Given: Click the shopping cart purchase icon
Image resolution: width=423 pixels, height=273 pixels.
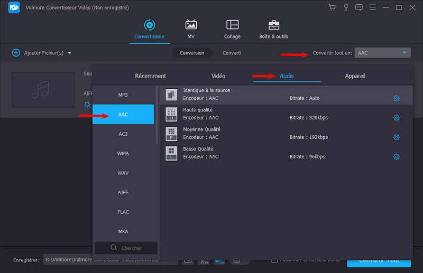Looking at the screenshot, I should pyautogui.click(x=332, y=7).
